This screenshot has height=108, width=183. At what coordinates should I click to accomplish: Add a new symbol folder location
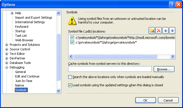tap(152, 31)
